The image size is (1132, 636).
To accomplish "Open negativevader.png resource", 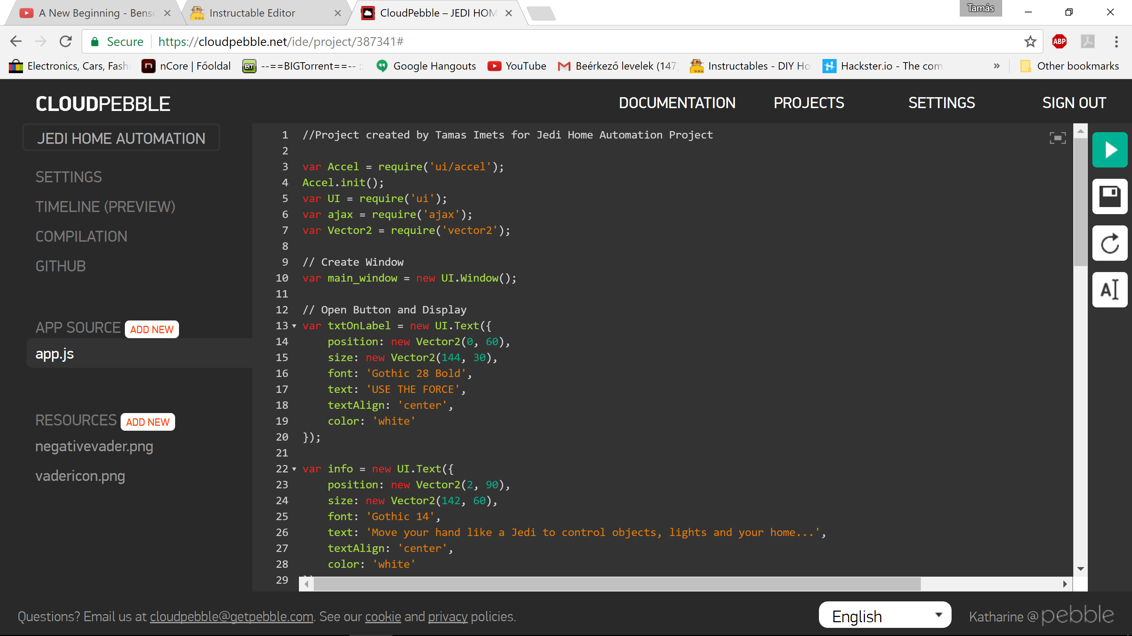I will (x=94, y=446).
